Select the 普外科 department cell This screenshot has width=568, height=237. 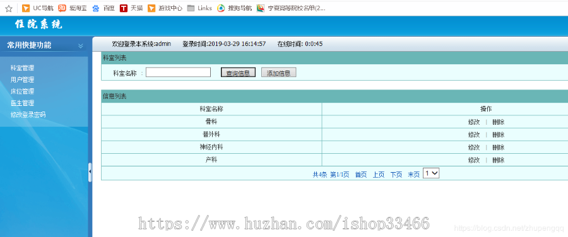211,134
